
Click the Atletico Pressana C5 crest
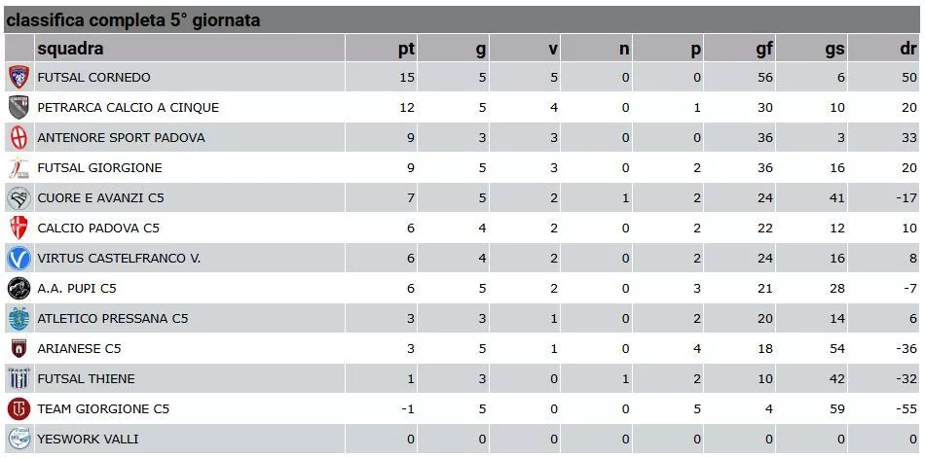pos(18,318)
